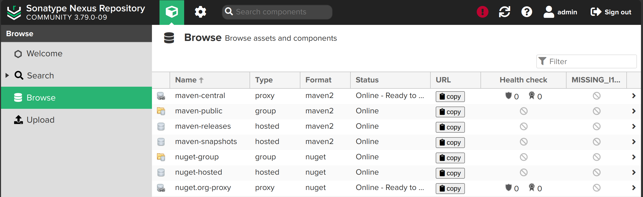Open nuget-group row chevron
This screenshot has height=197, width=643.
click(634, 157)
